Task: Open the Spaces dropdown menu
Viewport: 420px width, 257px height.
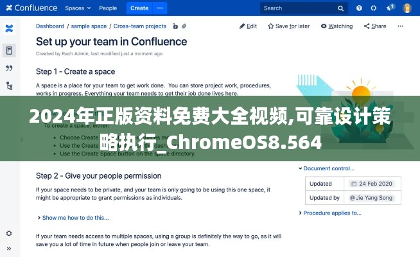Action: coord(78,8)
